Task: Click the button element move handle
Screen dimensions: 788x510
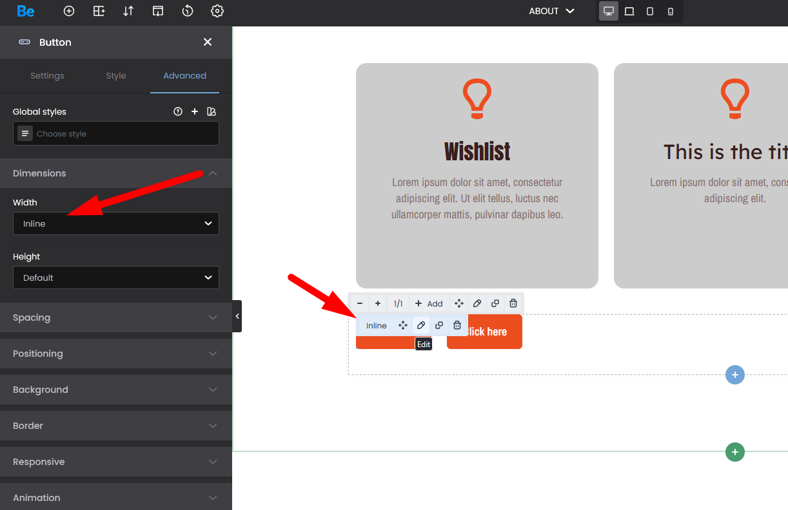Action: 403,325
